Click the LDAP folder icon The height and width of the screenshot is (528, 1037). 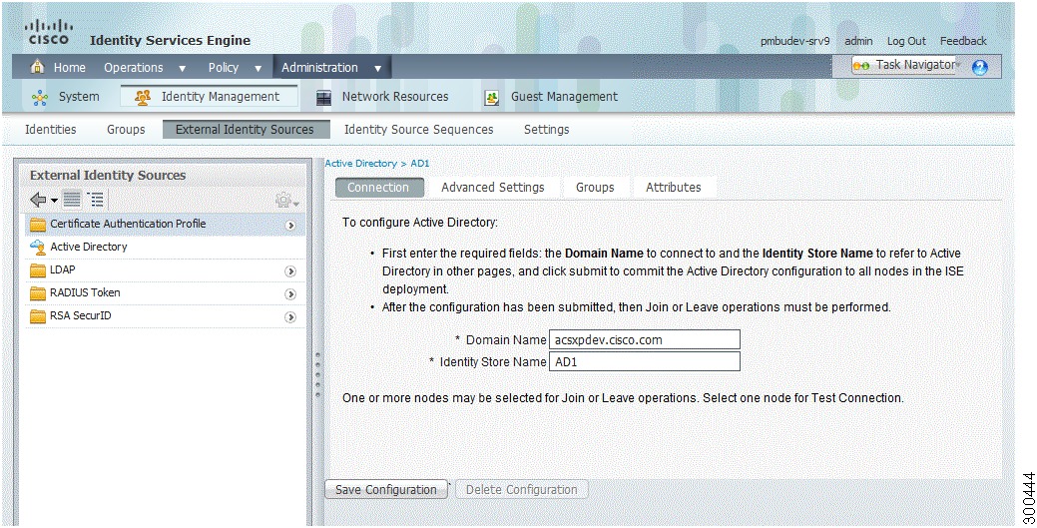tap(38, 270)
